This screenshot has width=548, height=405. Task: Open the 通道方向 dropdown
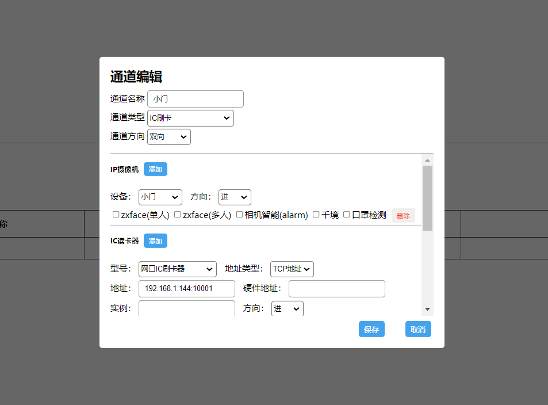point(168,137)
